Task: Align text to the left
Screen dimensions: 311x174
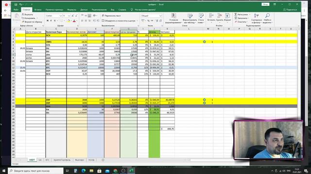Action: point(82,20)
